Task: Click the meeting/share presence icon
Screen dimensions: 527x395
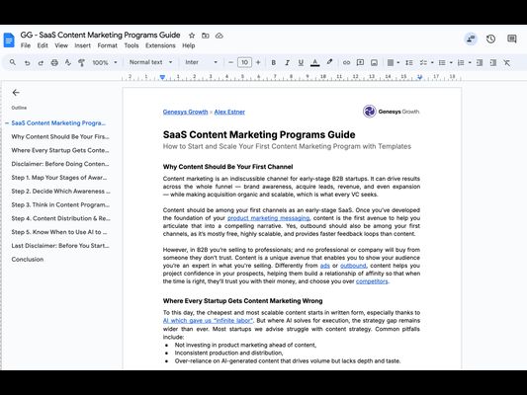Action: click(471, 39)
